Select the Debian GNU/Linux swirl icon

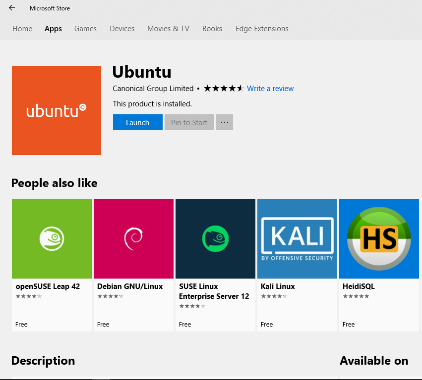click(133, 238)
